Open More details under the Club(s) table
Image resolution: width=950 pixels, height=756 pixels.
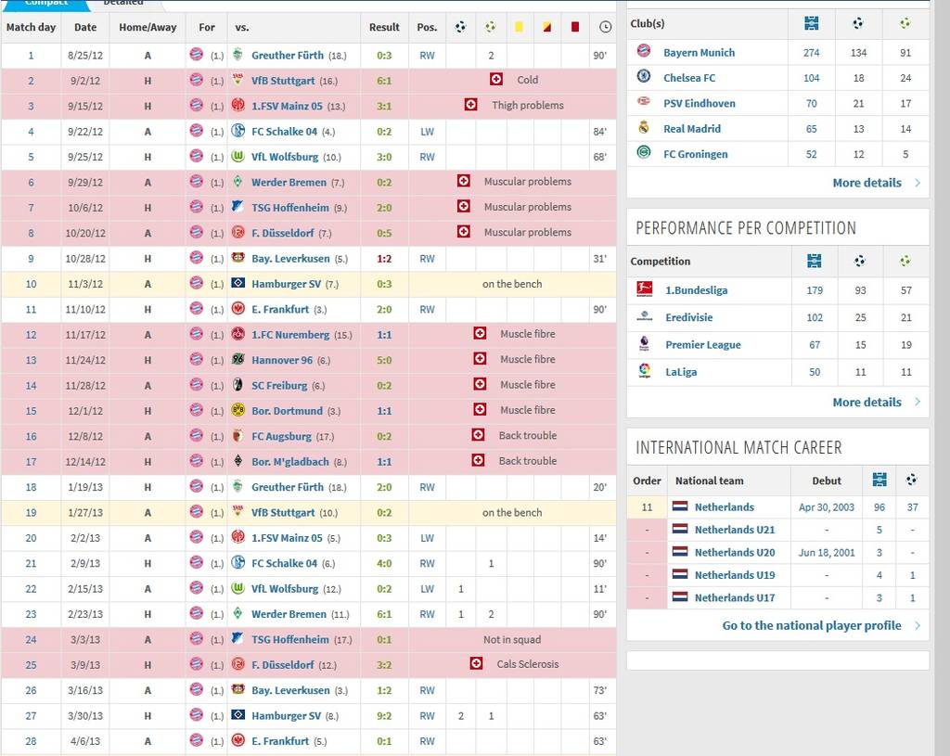tap(867, 183)
